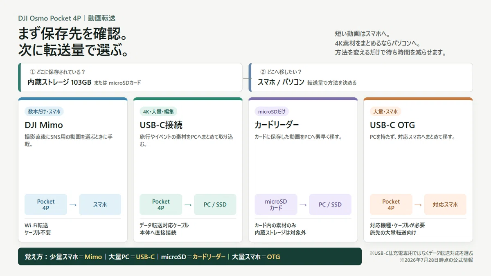Click "転送量で方法を決める" text

coord(332,83)
